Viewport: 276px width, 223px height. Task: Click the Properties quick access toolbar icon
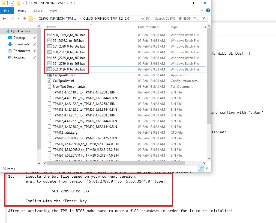point(12,3)
